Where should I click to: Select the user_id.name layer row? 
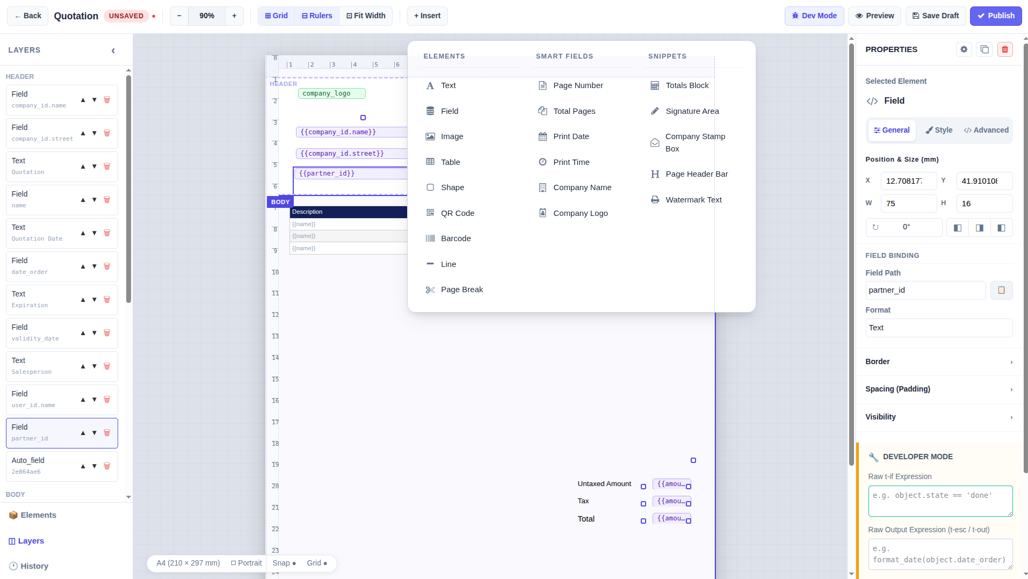click(62, 400)
